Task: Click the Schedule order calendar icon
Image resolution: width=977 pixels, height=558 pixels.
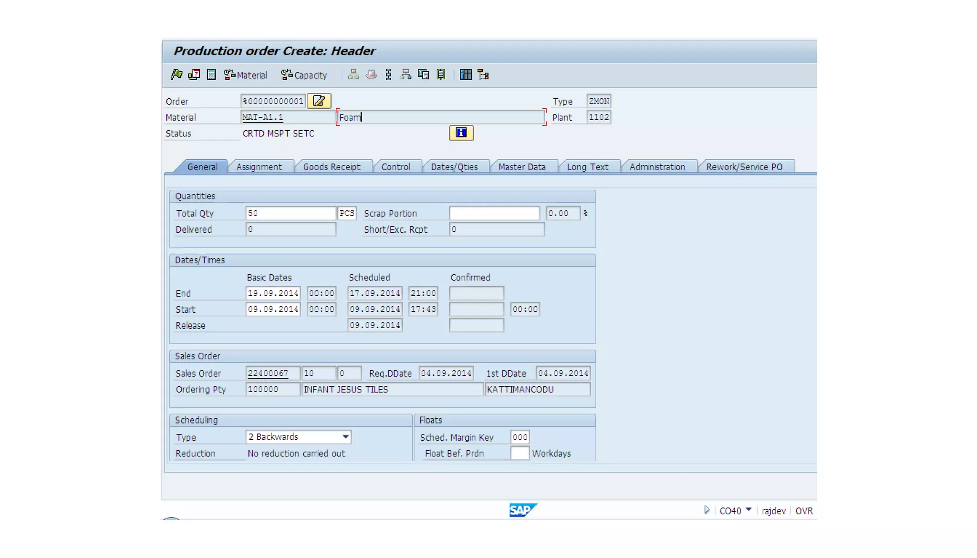Action: coord(194,74)
